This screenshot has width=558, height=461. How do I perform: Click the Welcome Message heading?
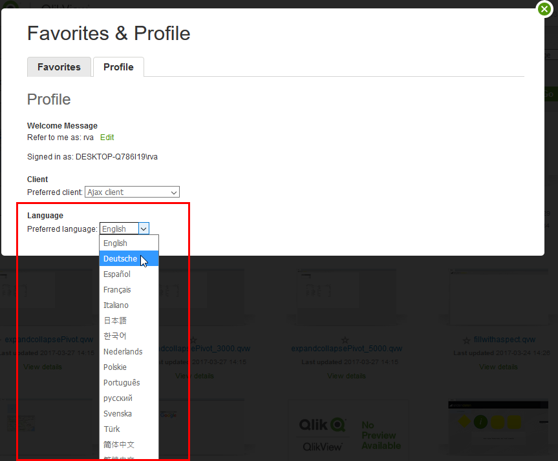pos(62,125)
